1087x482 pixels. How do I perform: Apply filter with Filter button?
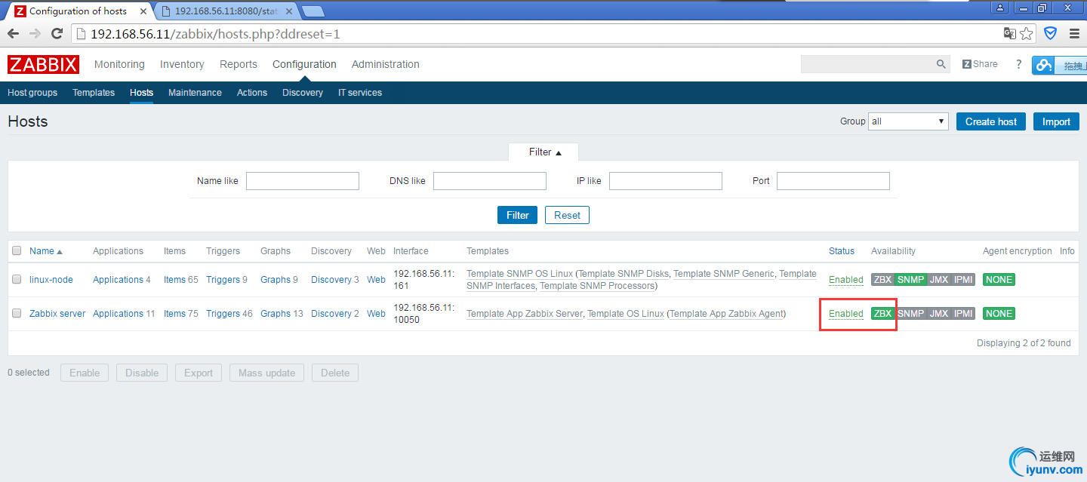(x=518, y=215)
